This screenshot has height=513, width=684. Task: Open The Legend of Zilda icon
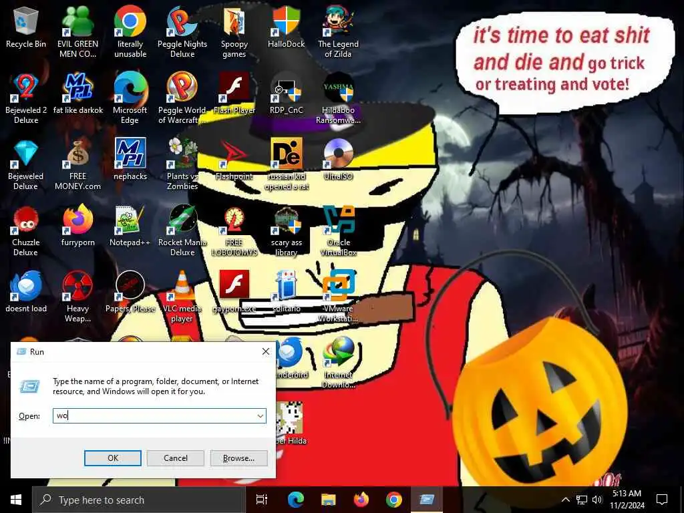click(x=338, y=33)
